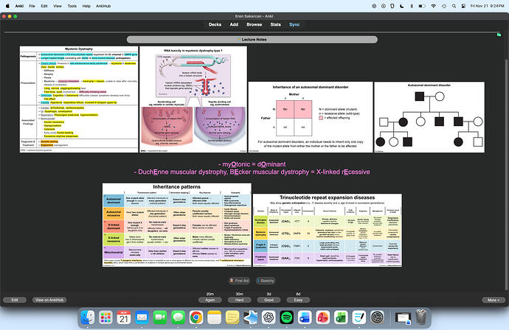Expand the More options dropdown
This screenshot has height=330, width=509.
click(x=492, y=300)
